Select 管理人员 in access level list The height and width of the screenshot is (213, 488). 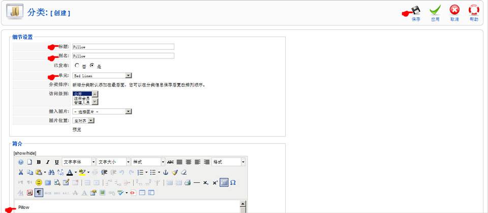(x=82, y=103)
